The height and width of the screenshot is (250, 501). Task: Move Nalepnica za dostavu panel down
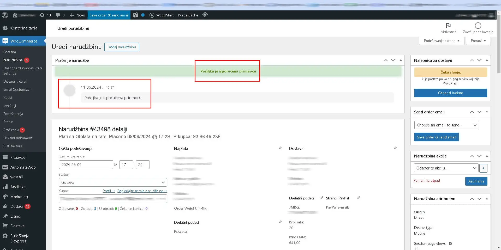click(x=479, y=60)
